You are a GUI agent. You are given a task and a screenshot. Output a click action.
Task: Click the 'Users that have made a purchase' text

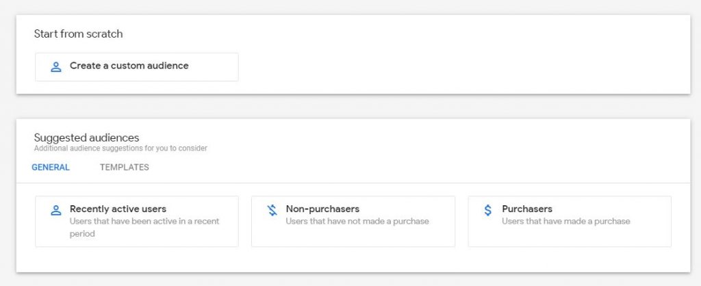565,222
